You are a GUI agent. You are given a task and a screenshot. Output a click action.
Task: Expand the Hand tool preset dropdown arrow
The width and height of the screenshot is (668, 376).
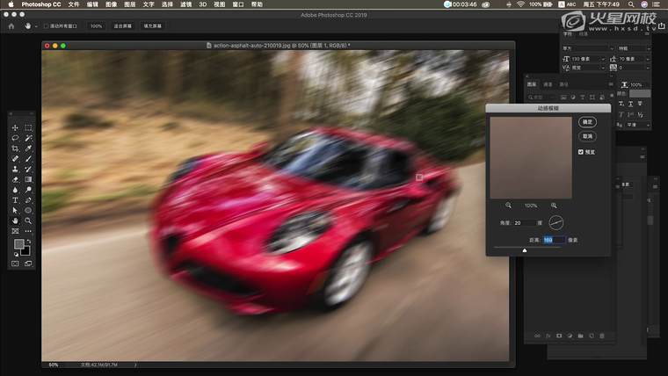(x=35, y=26)
